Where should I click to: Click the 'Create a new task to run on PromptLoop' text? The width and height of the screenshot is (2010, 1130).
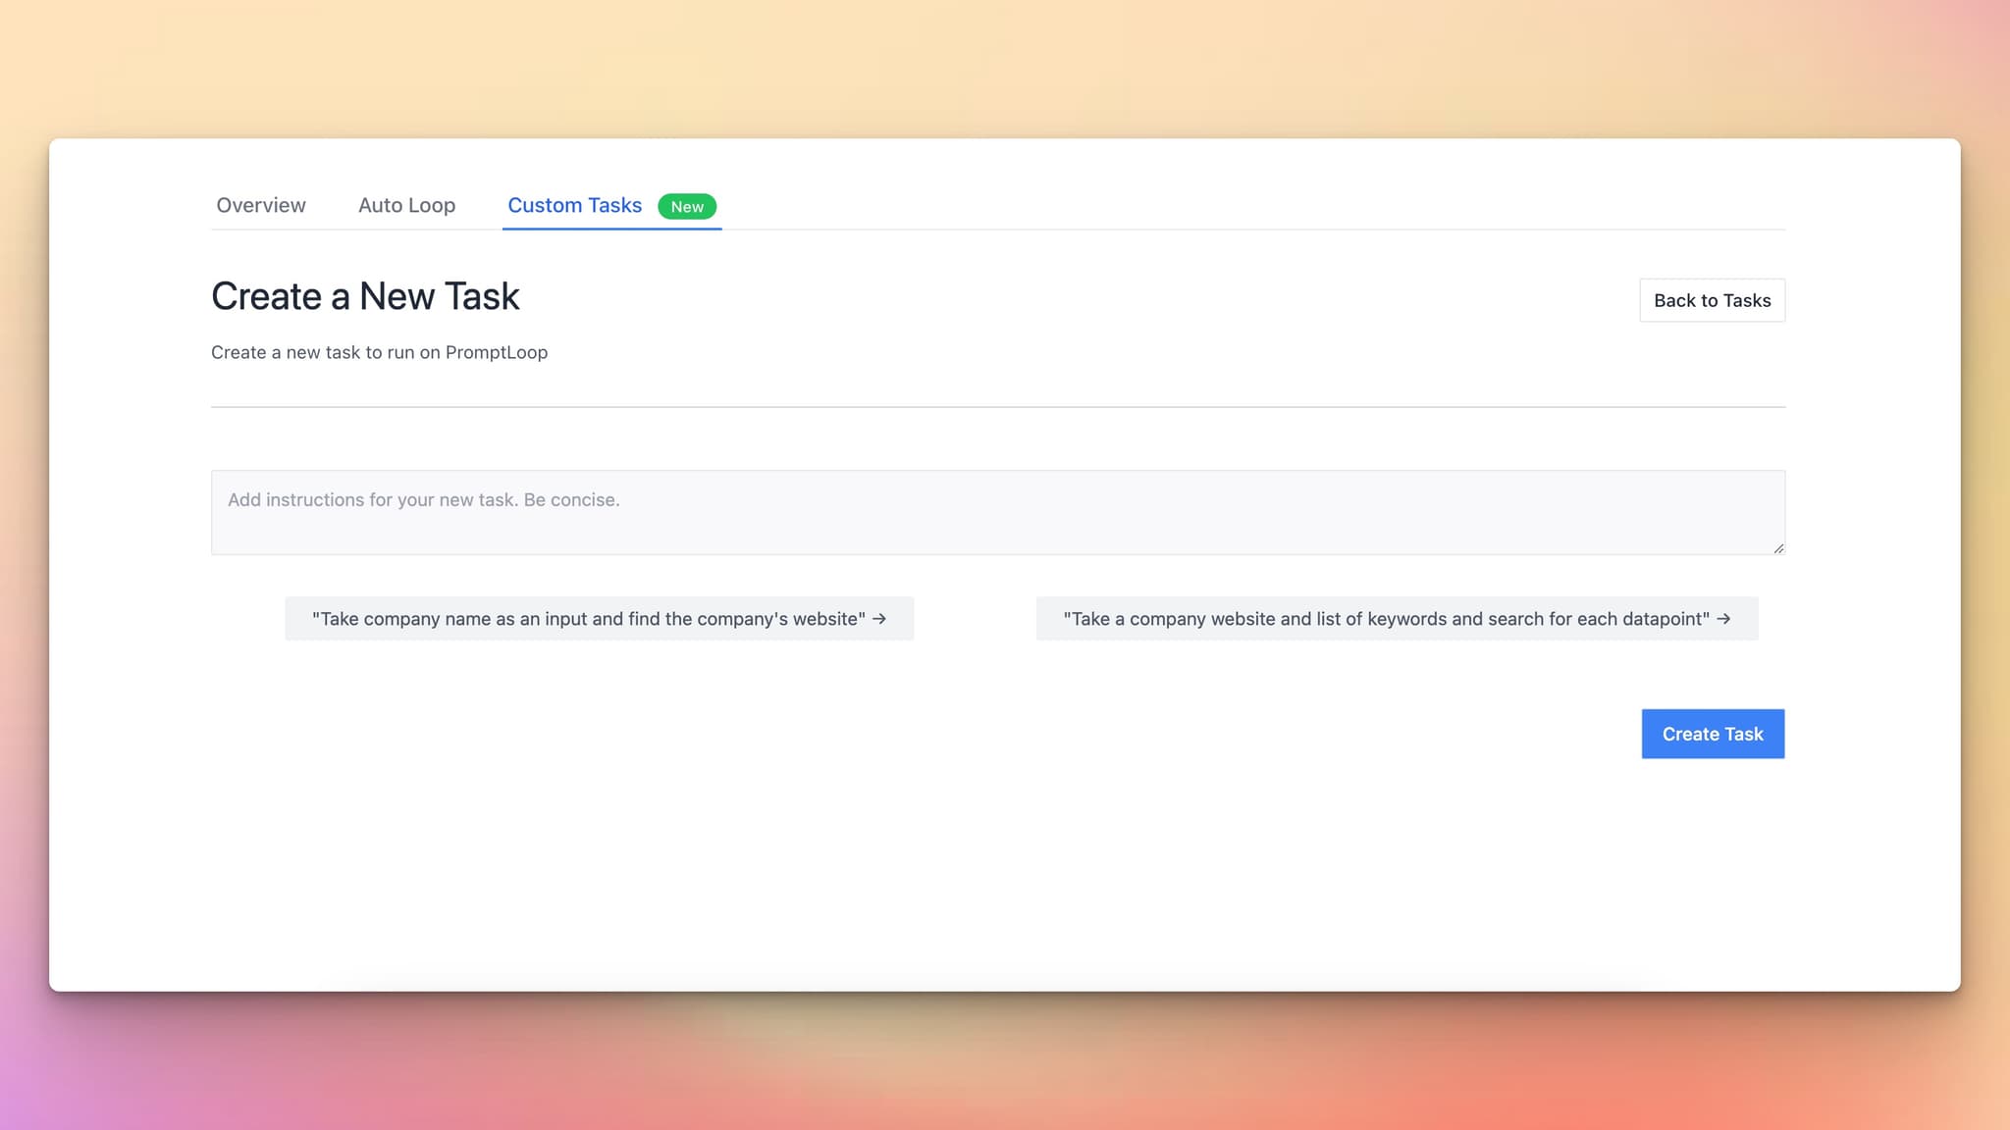tap(379, 352)
